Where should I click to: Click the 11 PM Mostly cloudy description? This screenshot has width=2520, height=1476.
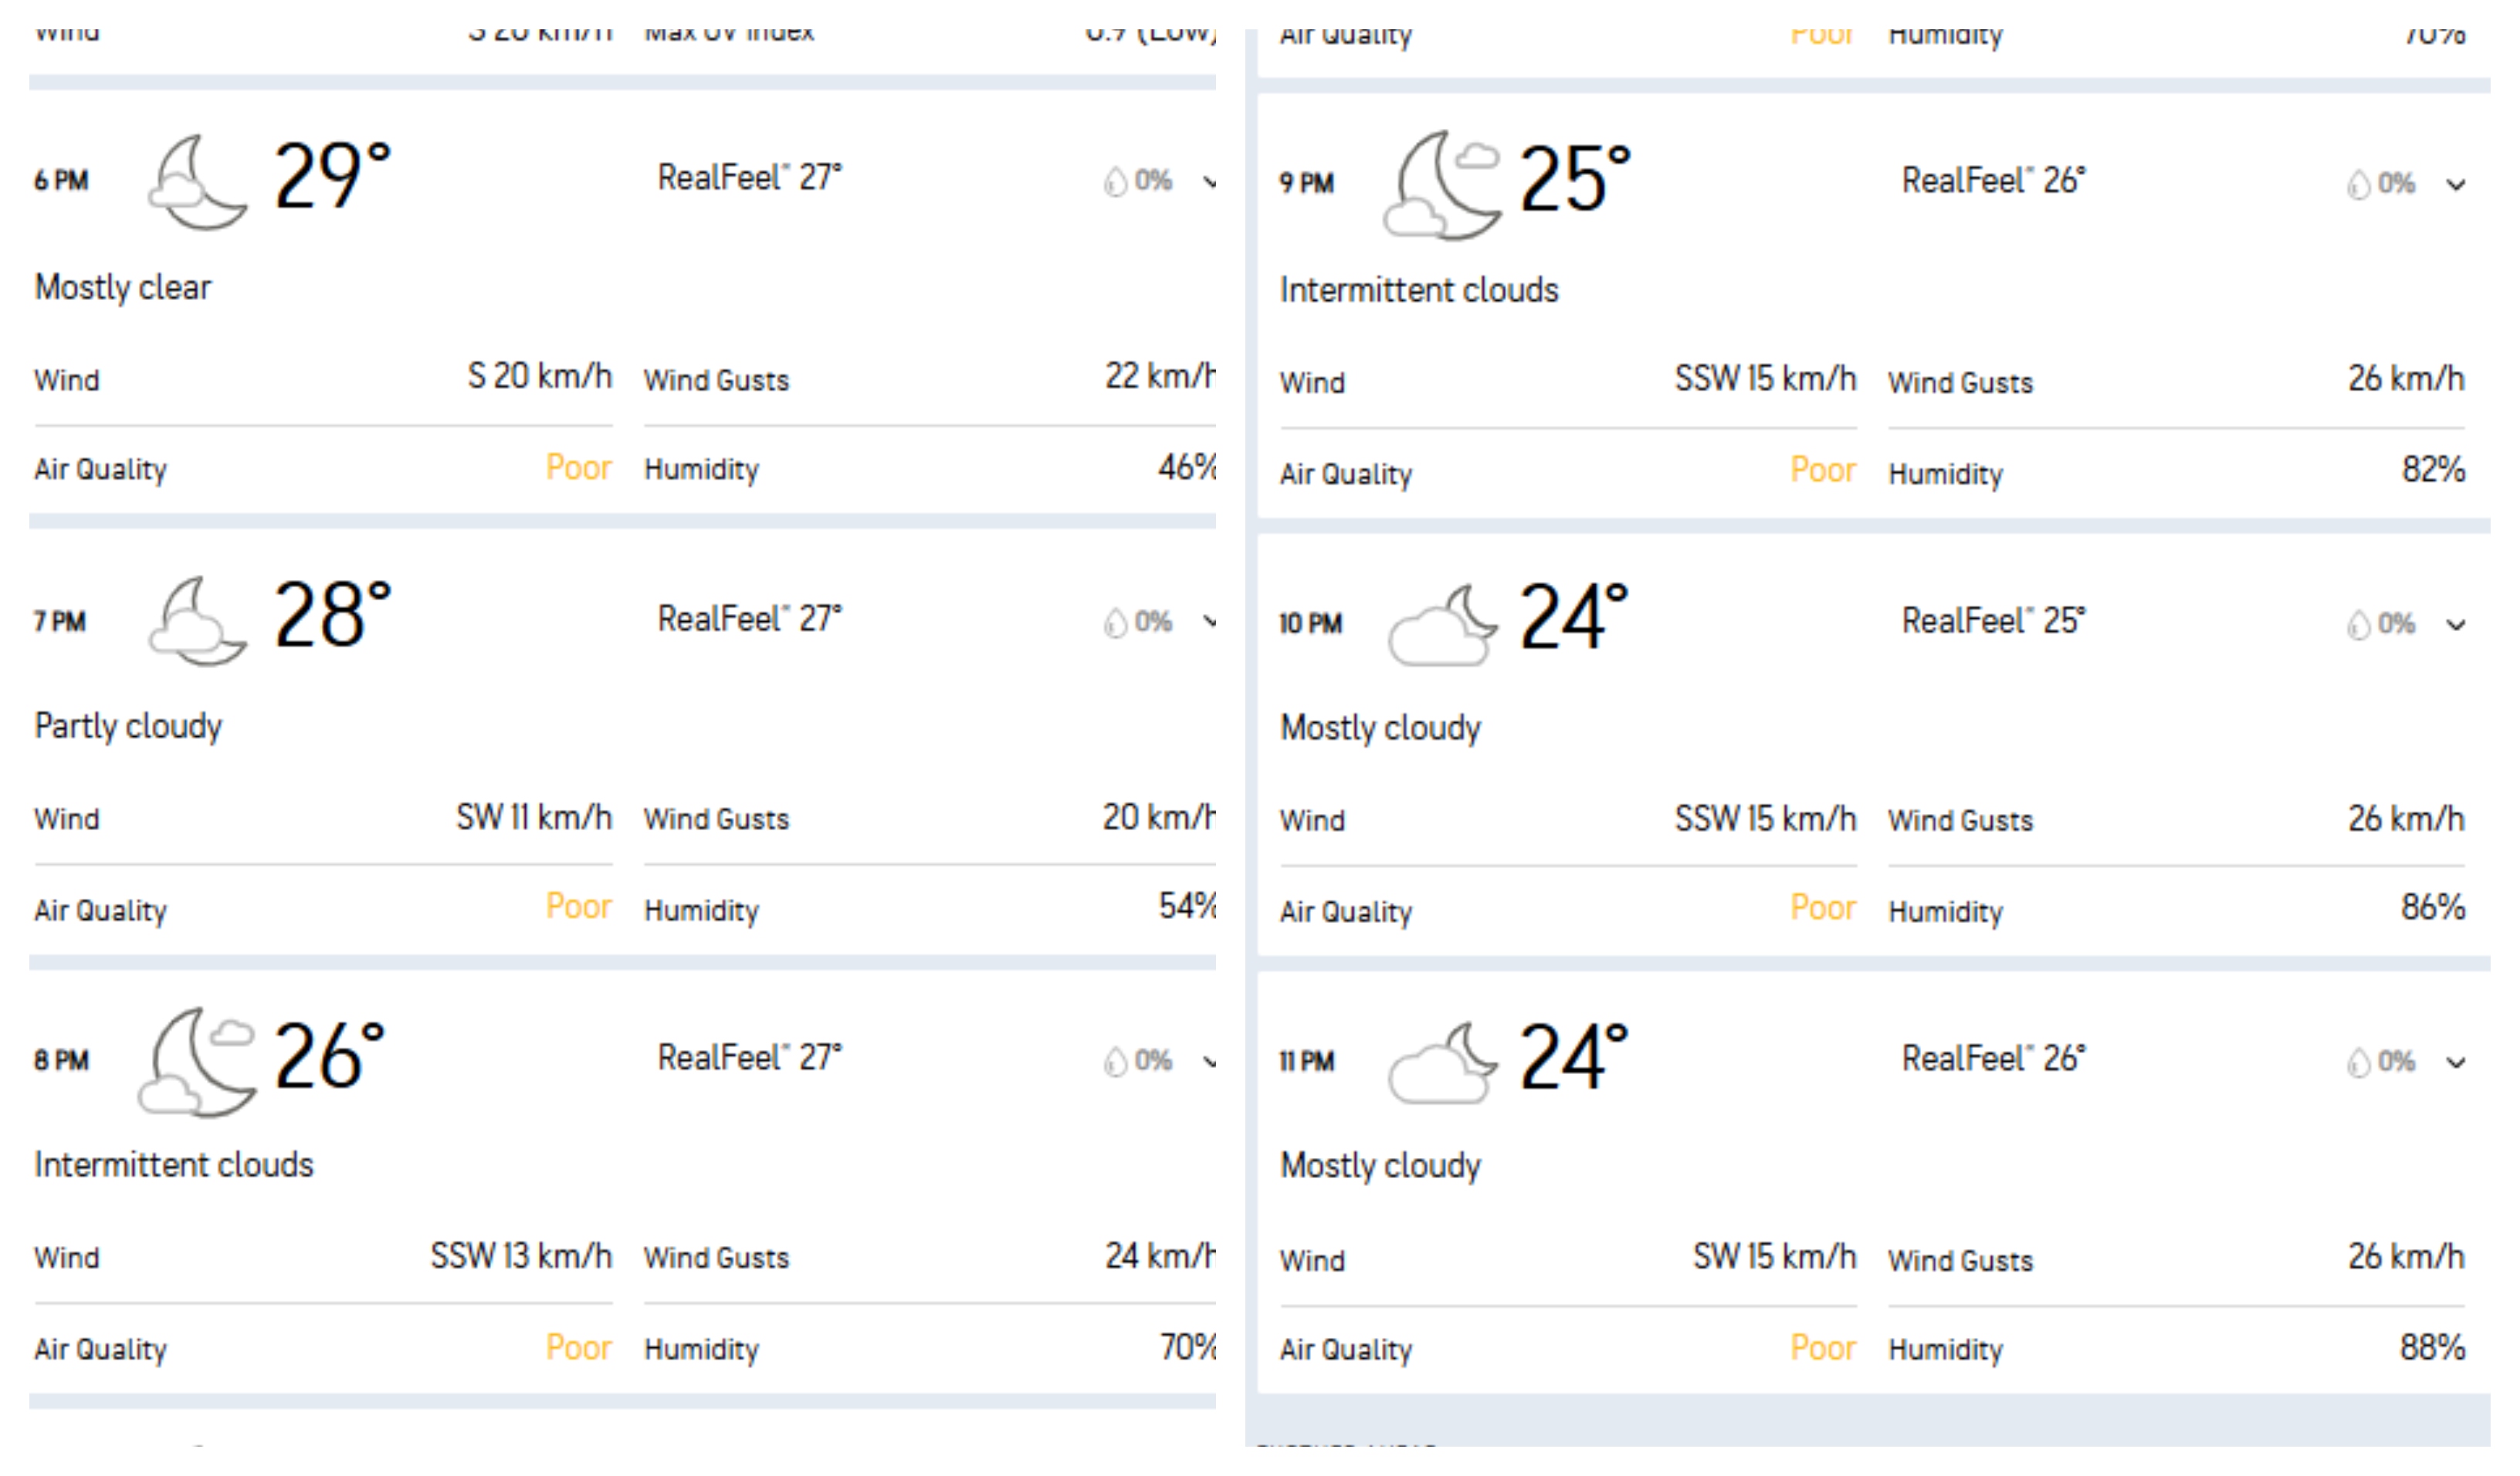[x=1380, y=1165]
